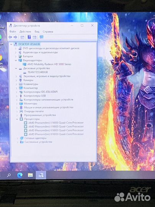Select Контроллеры USB row text
The width and height of the screenshot is (155, 207).
click(35, 96)
